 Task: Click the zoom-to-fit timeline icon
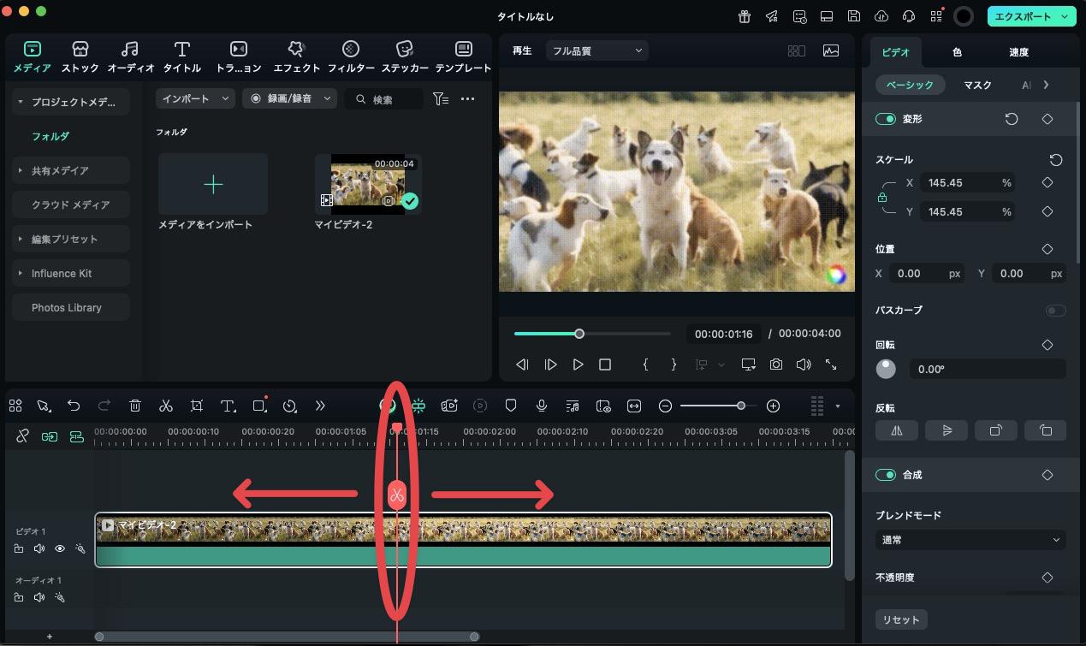[634, 406]
